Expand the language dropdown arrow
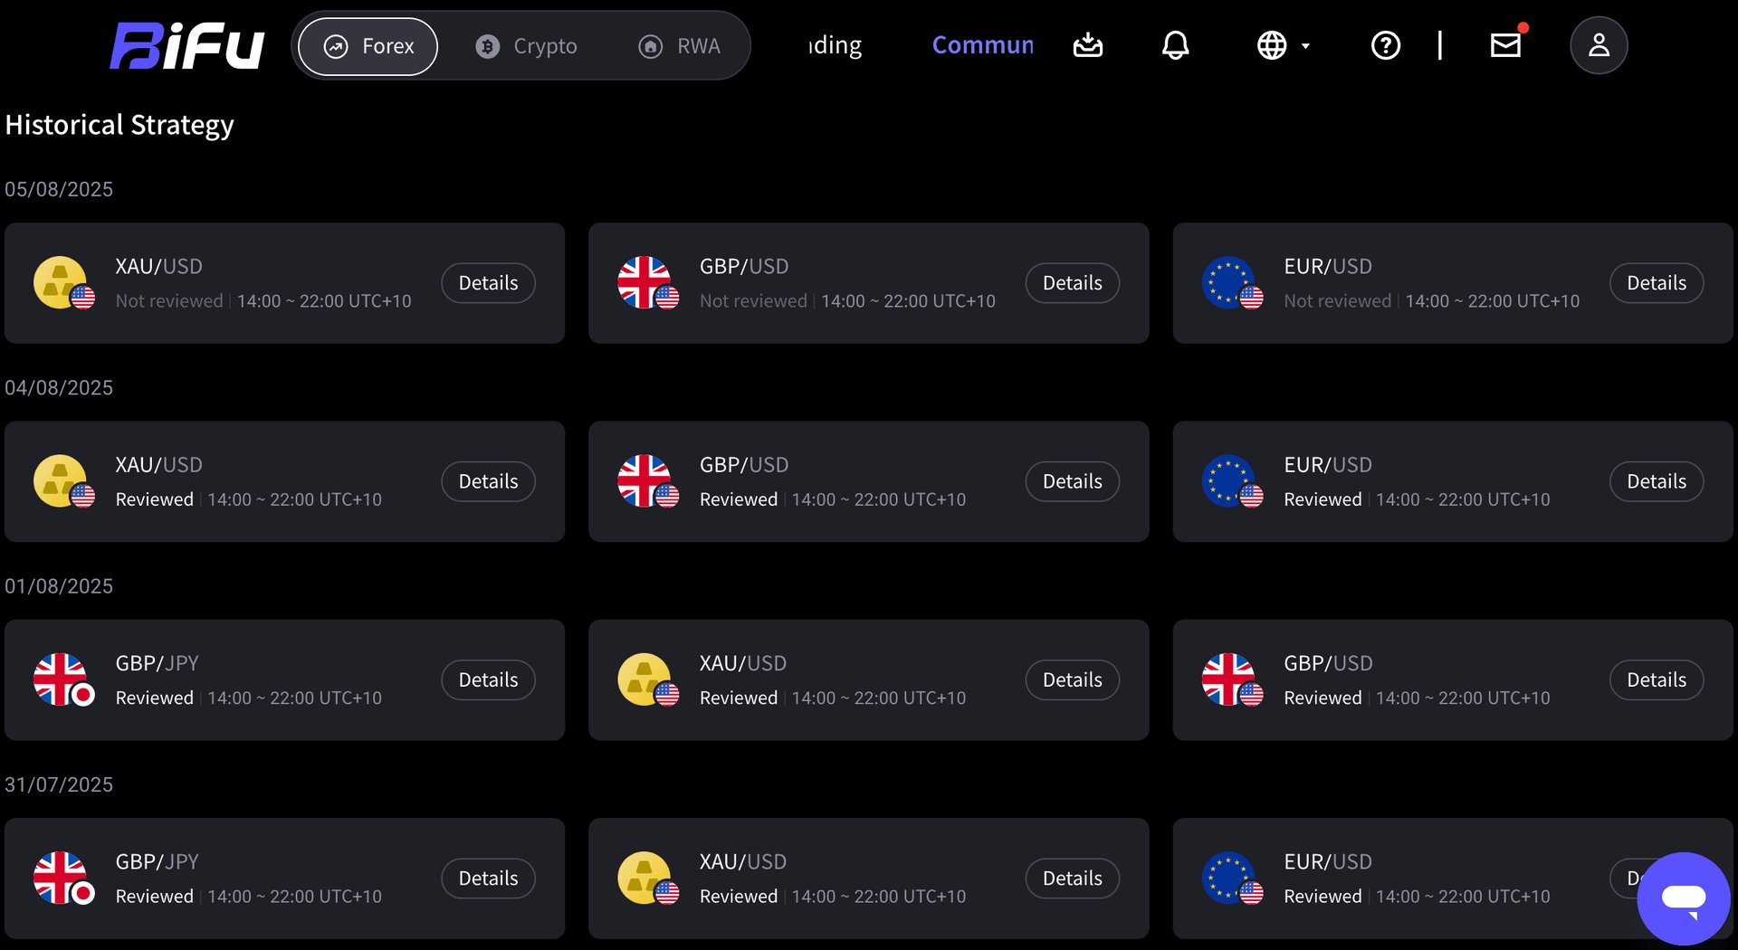 1305,46
